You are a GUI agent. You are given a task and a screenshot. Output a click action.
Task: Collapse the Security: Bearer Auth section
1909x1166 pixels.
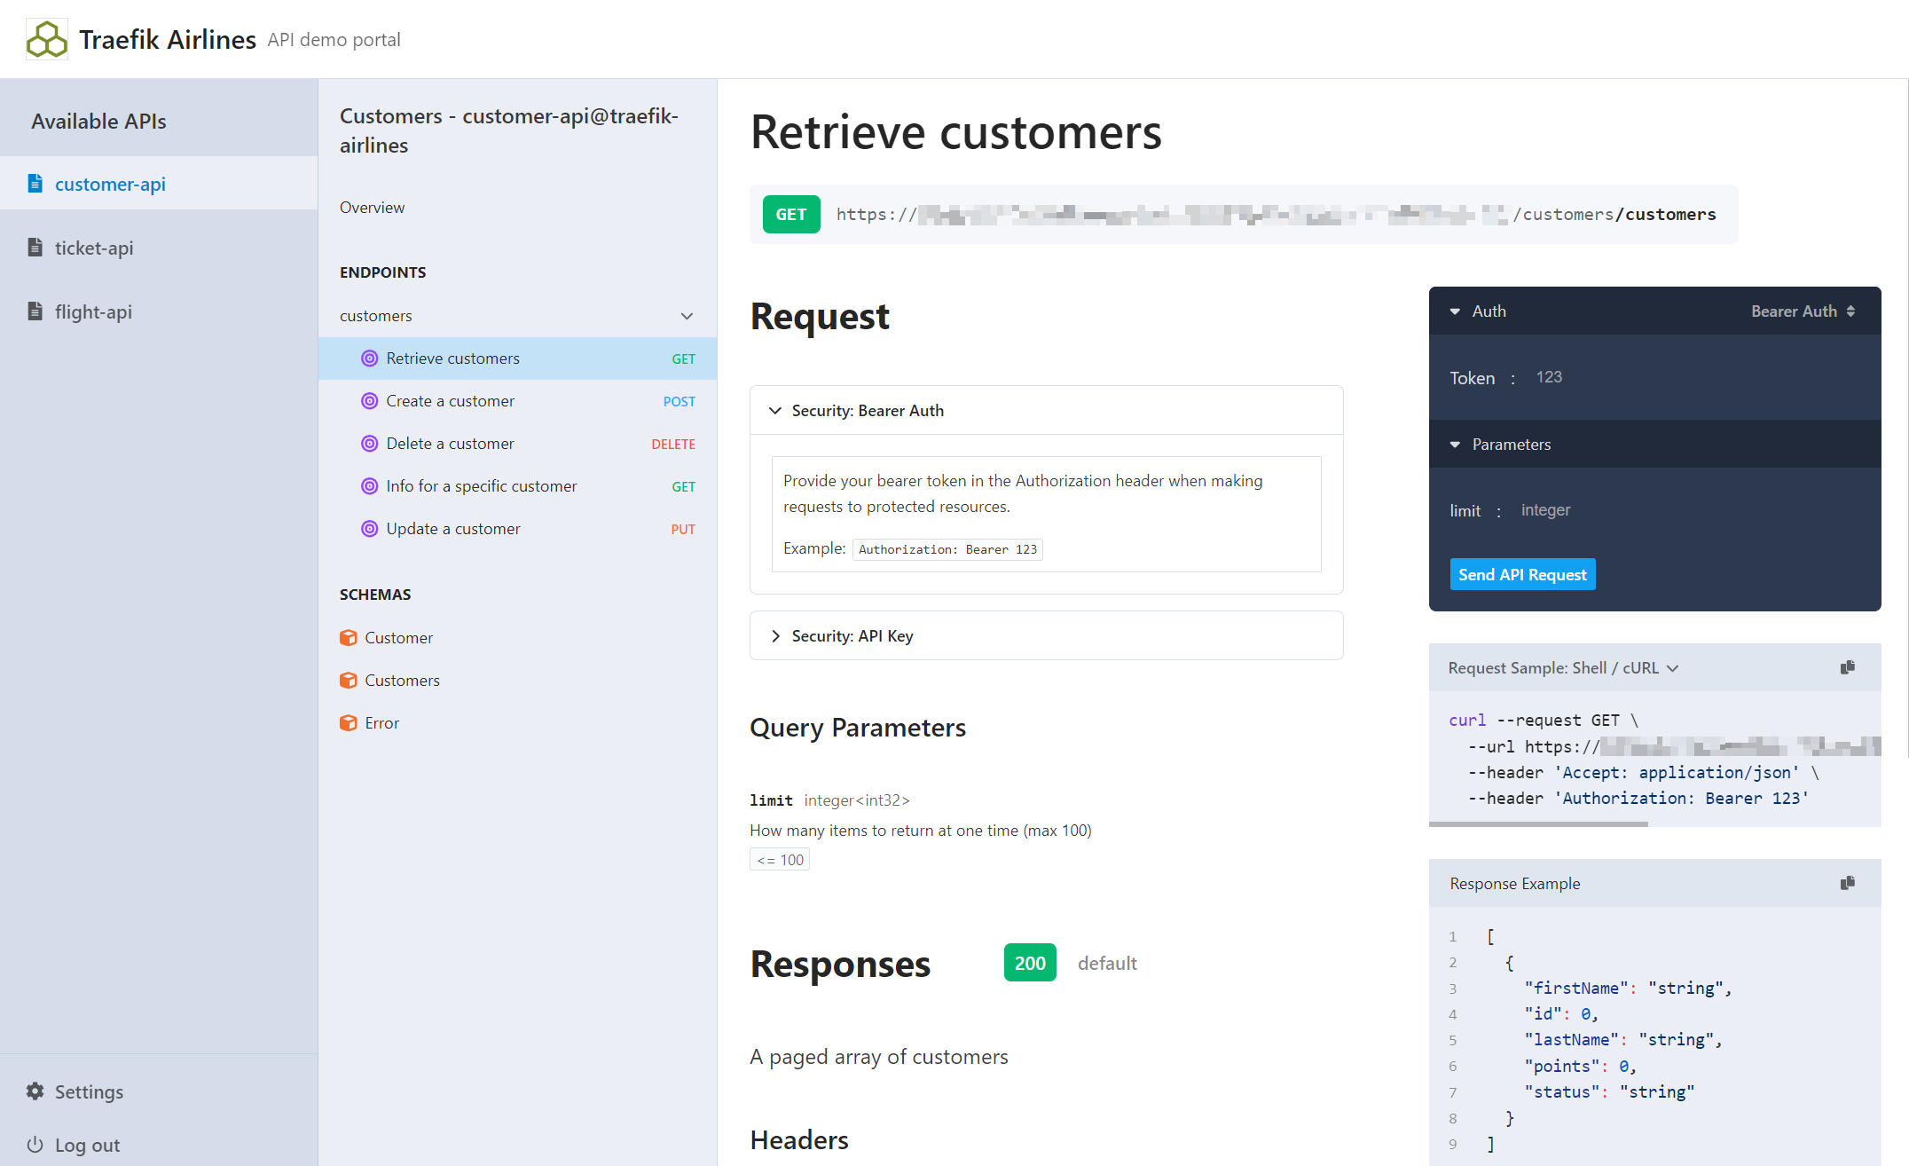(x=775, y=410)
